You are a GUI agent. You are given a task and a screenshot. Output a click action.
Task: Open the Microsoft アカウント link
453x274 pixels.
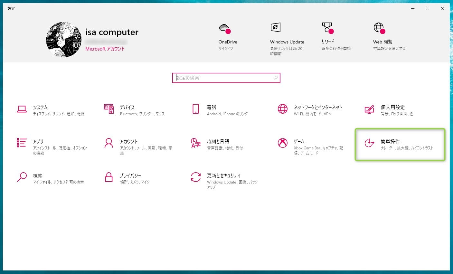coord(105,49)
